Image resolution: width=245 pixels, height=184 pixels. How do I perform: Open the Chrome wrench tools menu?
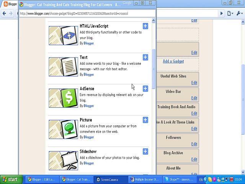pyautogui.click(x=239, y=13)
